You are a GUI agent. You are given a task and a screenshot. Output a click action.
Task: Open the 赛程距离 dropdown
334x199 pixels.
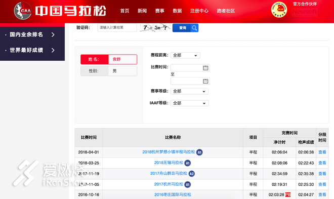185,55
